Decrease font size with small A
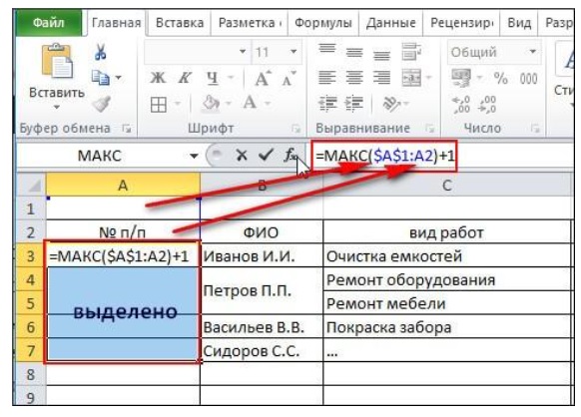Viewport: 581px width, 417px height. 289,78
